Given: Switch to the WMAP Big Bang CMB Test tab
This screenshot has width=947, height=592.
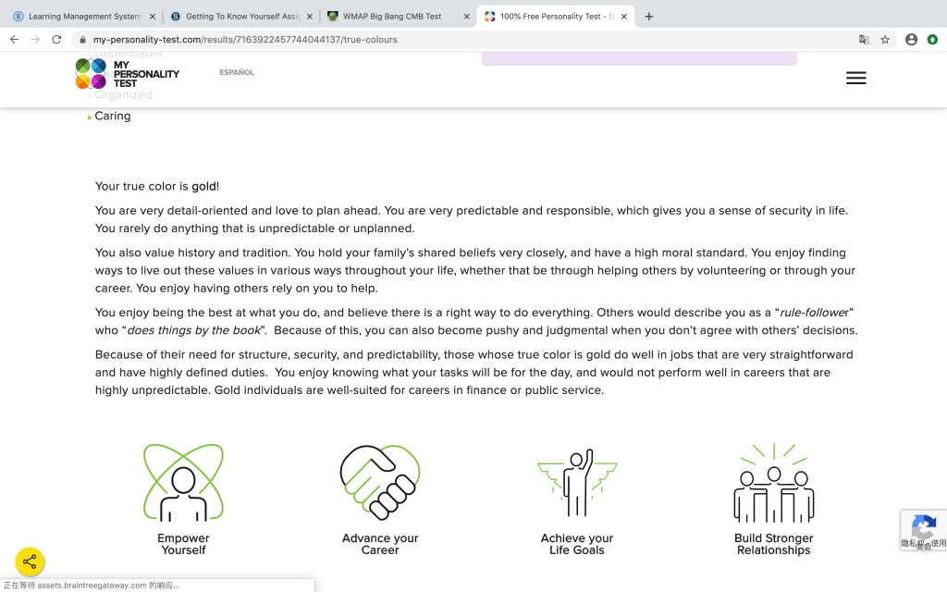Looking at the screenshot, I should click(391, 17).
